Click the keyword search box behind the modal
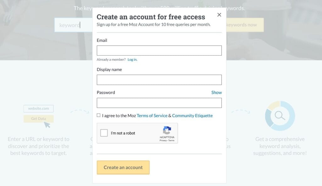 tap(73, 25)
